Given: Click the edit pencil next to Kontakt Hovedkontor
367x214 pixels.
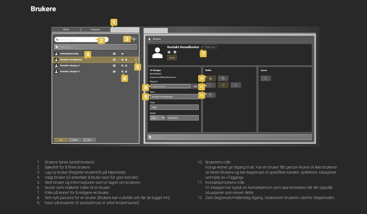Looking at the screenshot, I should (x=202, y=47).
